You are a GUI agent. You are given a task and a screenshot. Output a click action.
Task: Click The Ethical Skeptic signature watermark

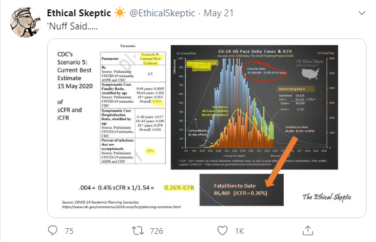coord(326,197)
